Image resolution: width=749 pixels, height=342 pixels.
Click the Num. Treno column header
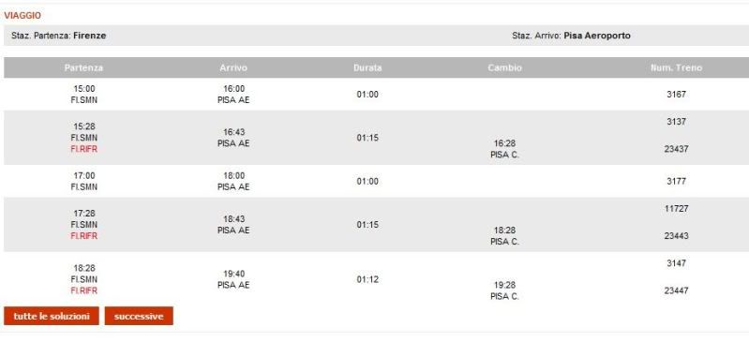click(676, 67)
